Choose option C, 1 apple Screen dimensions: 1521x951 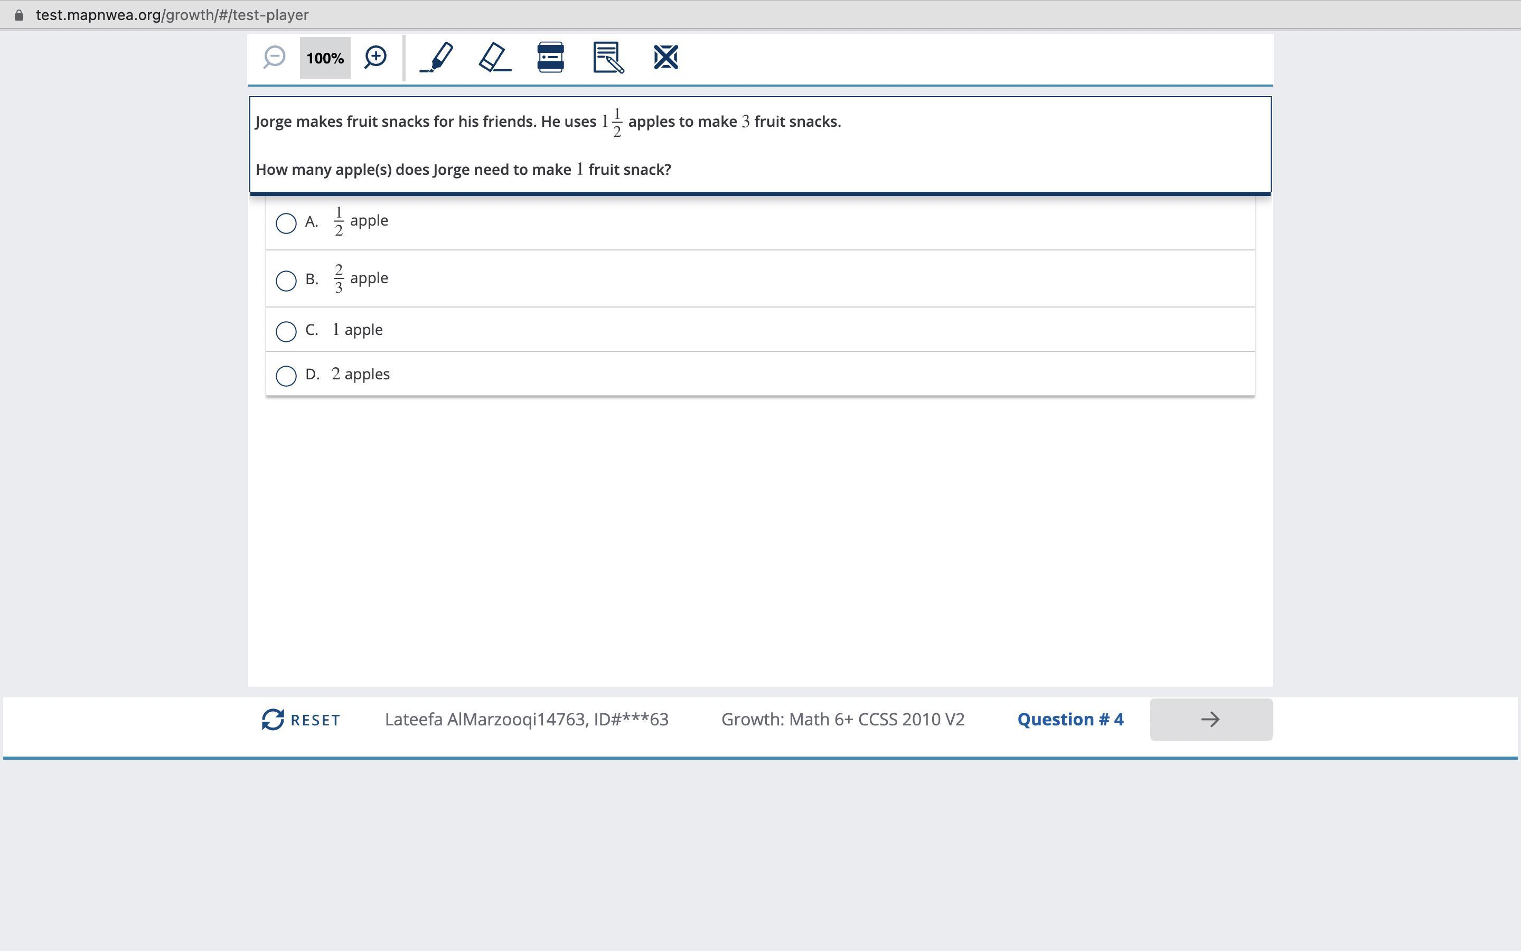point(286,331)
